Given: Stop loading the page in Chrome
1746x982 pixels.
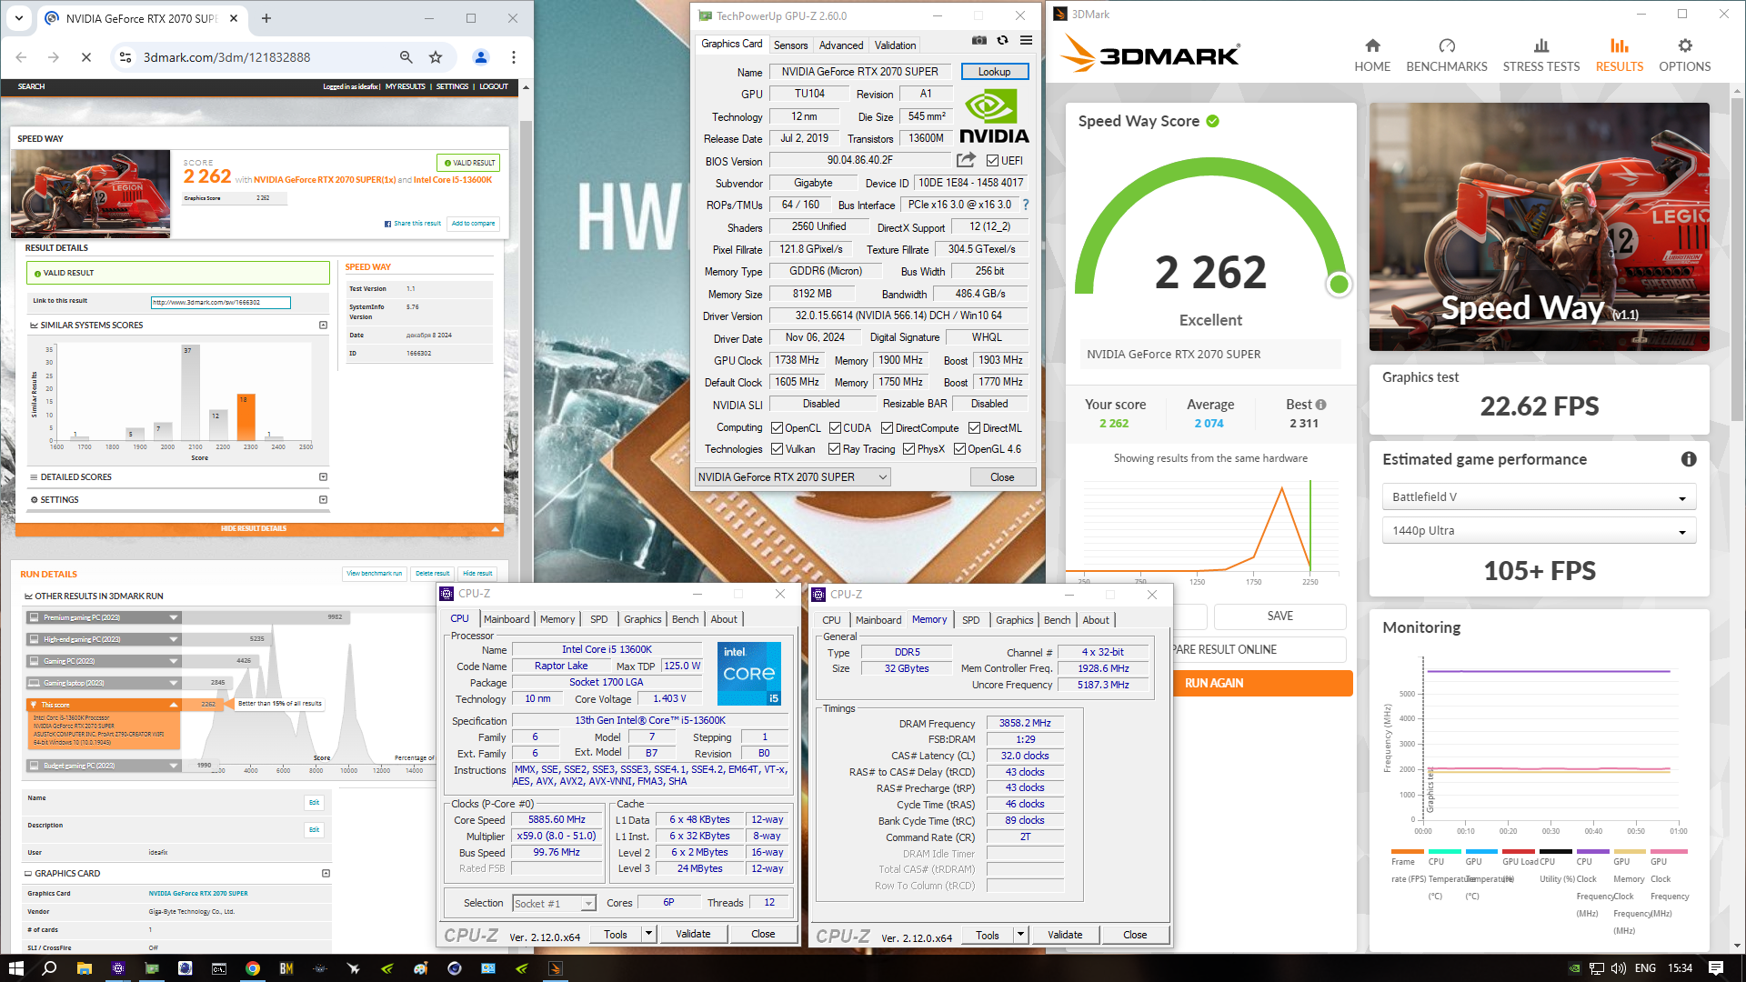Looking at the screenshot, I should (86, 57).
